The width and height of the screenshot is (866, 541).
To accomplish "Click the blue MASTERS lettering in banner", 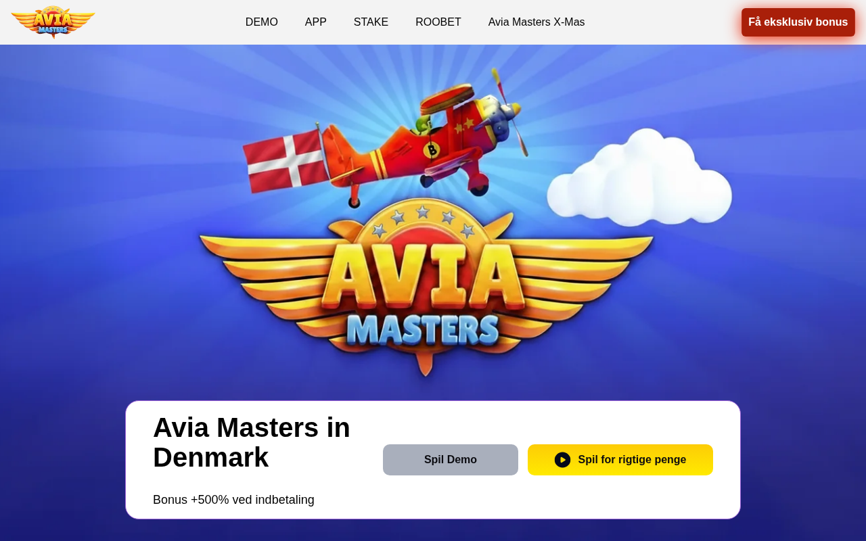I will (x=424, y=330).
